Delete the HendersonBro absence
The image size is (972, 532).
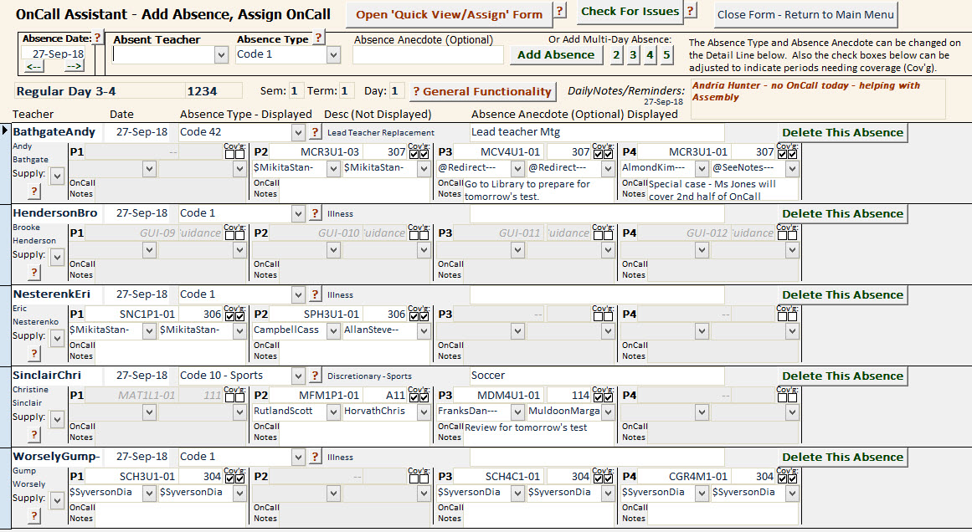[x=842, y=213]
